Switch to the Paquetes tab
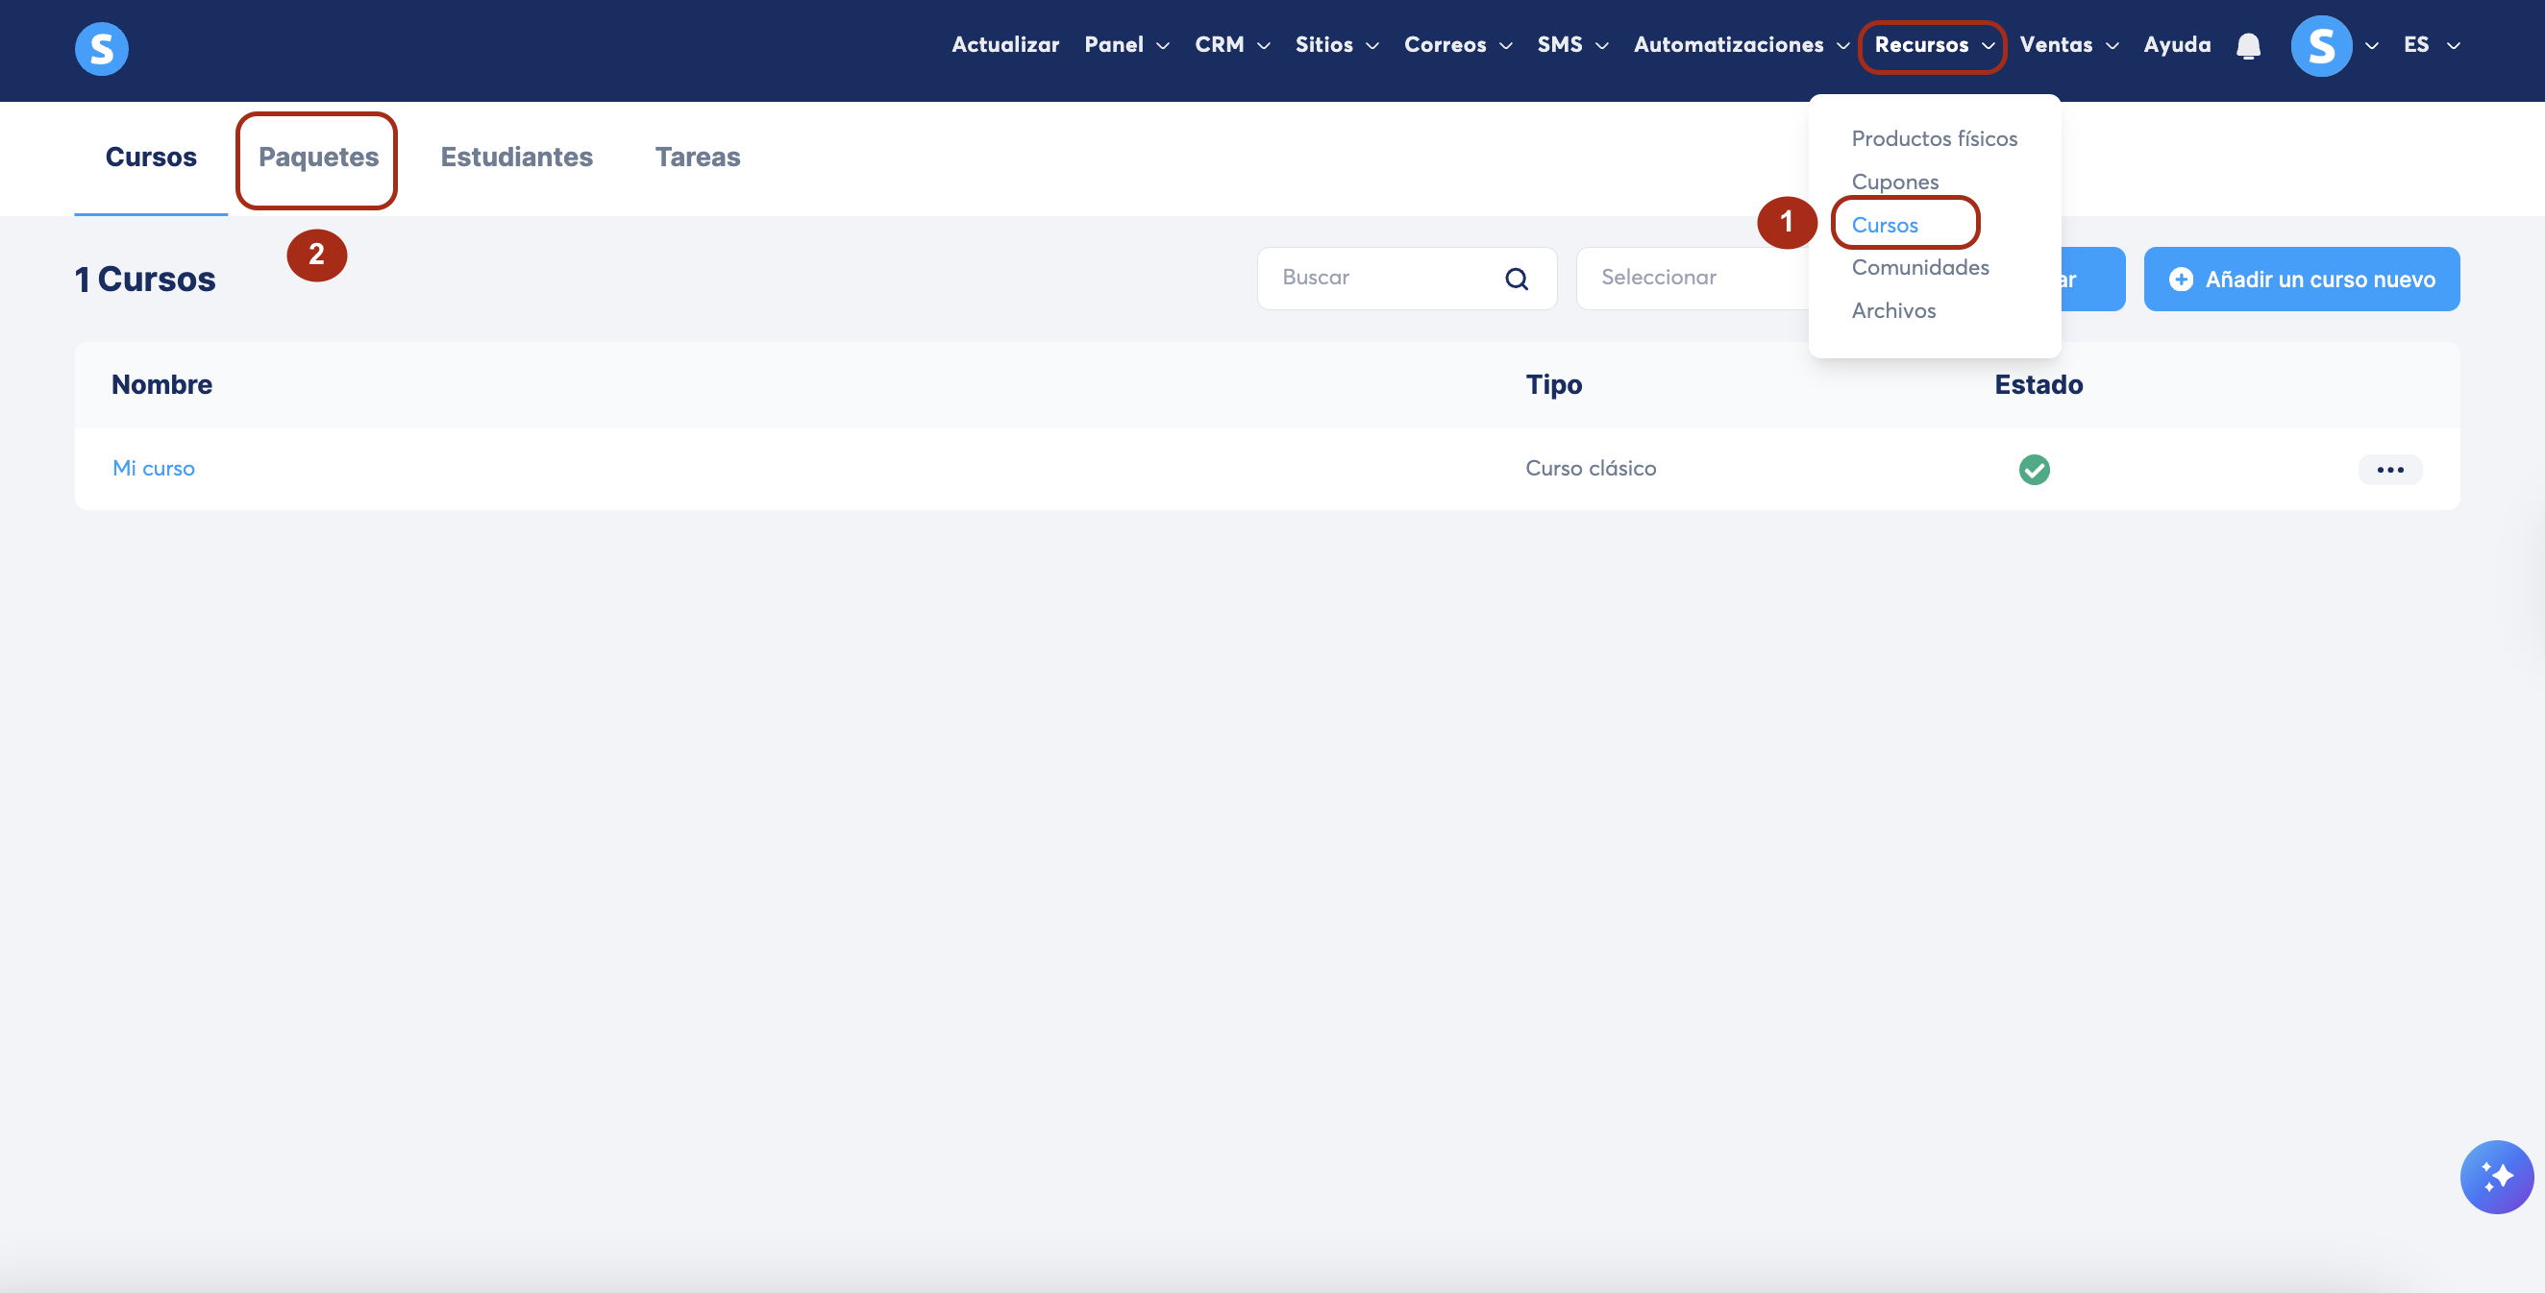This screenshot has width=2545, height=1293. (318, 157)
